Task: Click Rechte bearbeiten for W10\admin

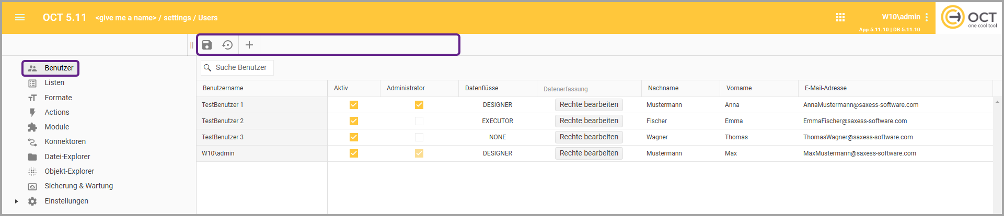Action: click(588, 153)
